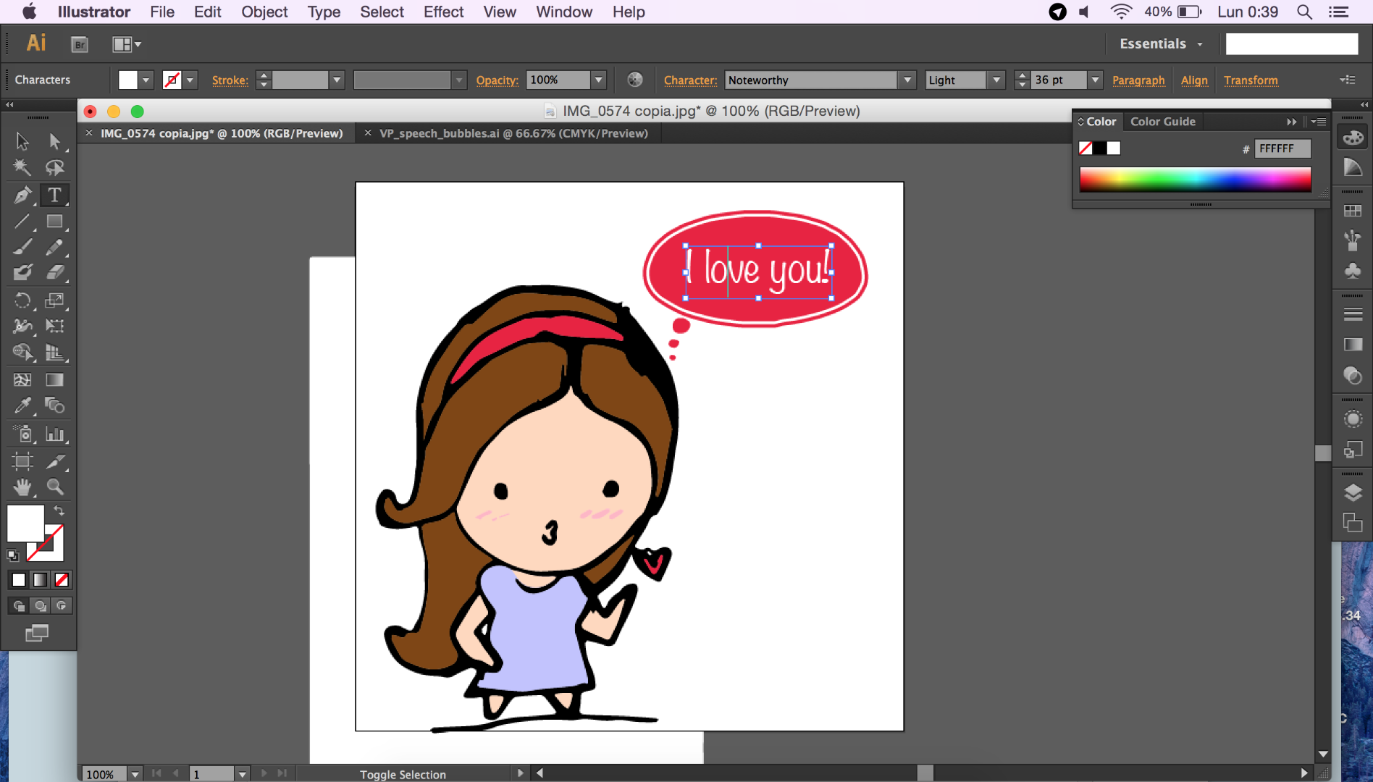
Task: Select the Free Transform tool
Action: [55, 326]
